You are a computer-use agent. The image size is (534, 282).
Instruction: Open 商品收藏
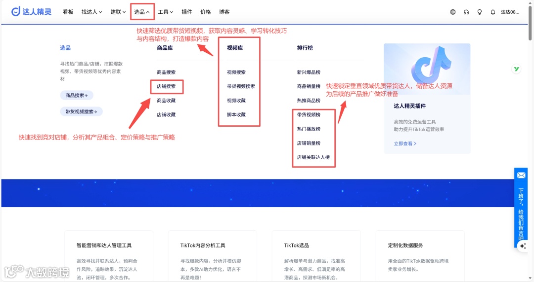pyautogui.click(x=166, y=101)
